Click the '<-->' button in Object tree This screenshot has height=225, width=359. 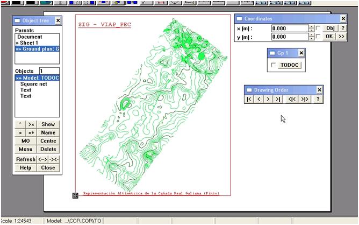(43, 159)
